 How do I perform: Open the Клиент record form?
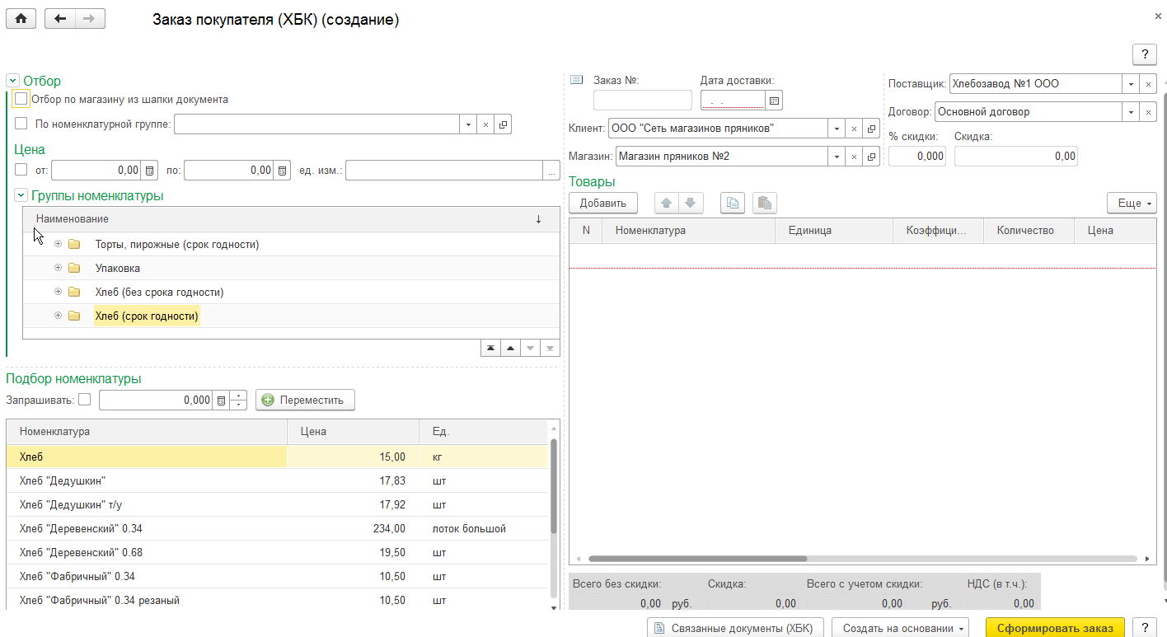871,129
